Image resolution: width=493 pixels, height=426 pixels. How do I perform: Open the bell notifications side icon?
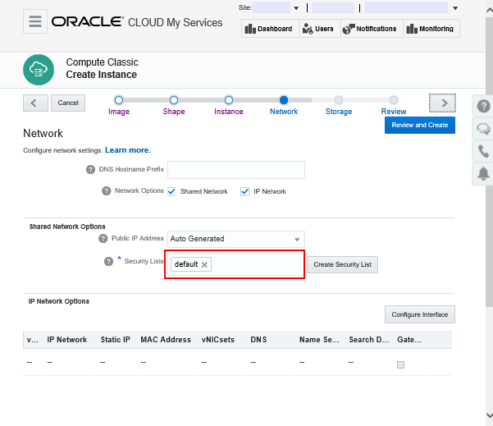pos(483,174)
